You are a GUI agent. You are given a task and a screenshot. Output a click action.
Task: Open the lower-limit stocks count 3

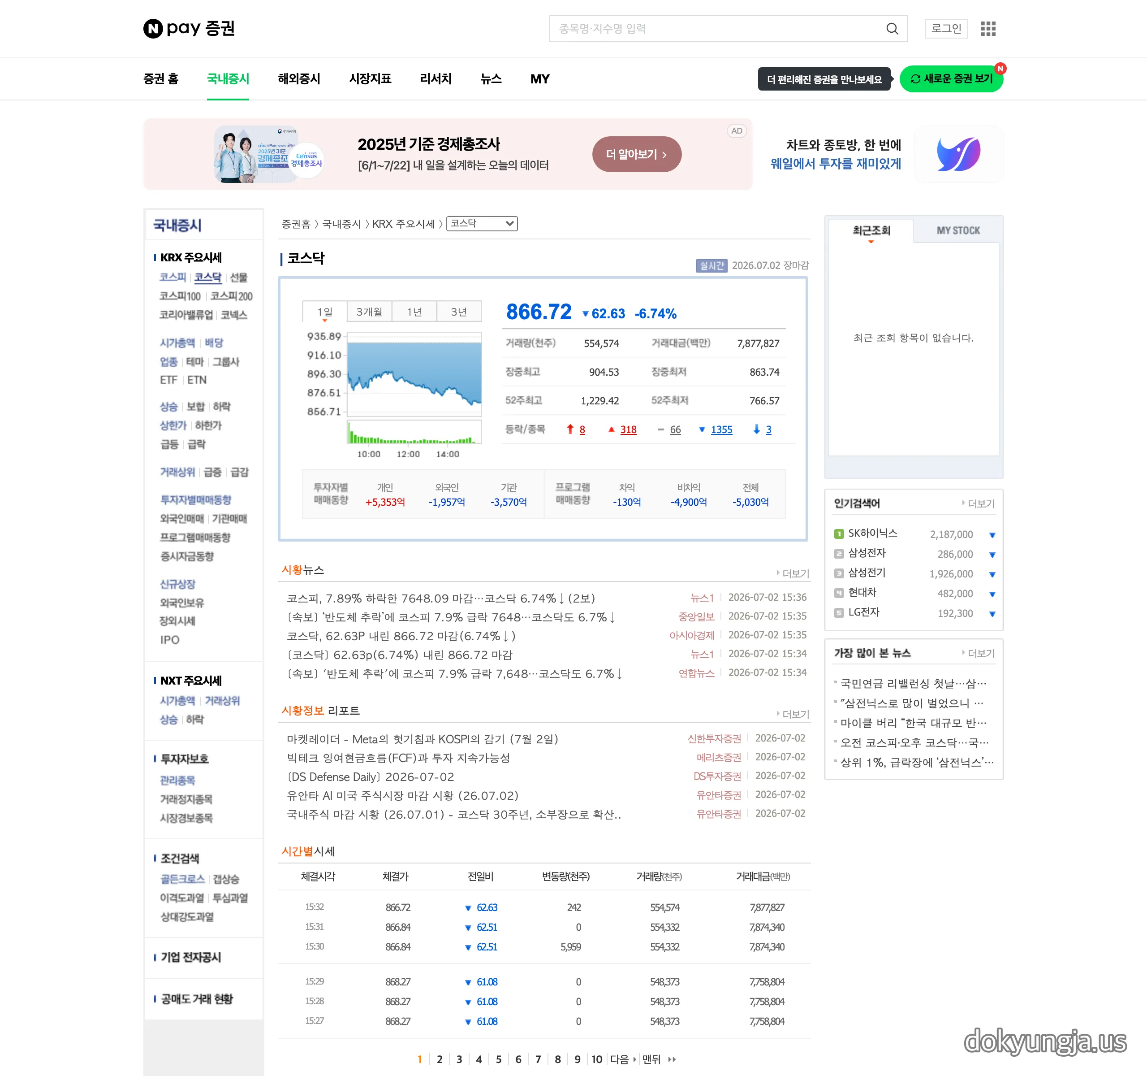tap(768, 430)
